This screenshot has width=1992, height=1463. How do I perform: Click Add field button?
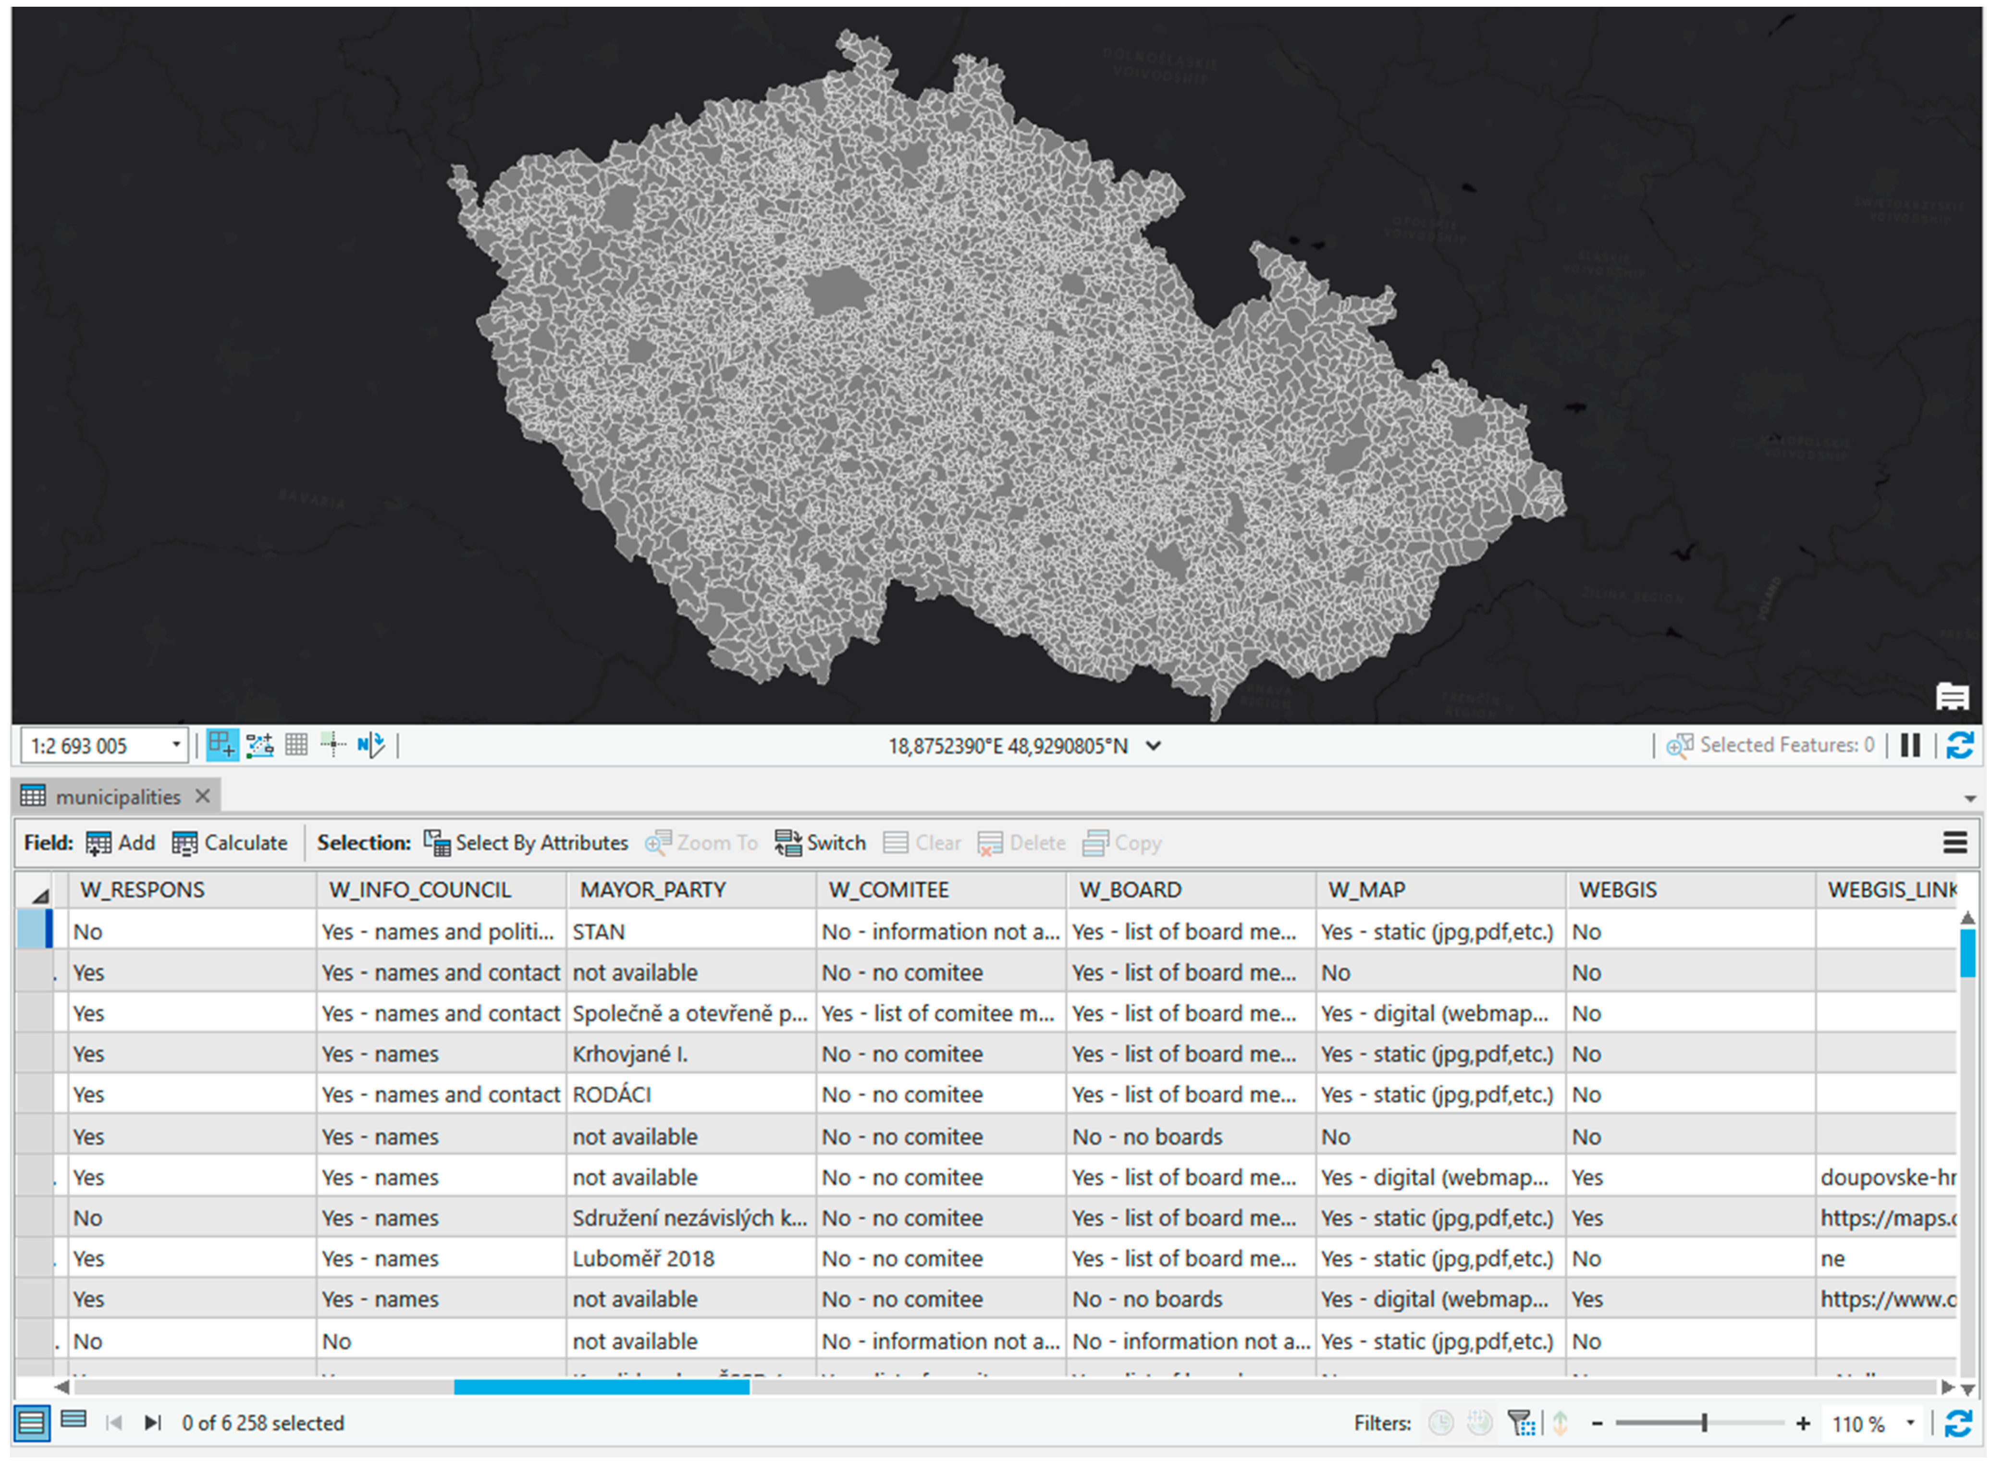coord(121,843)
